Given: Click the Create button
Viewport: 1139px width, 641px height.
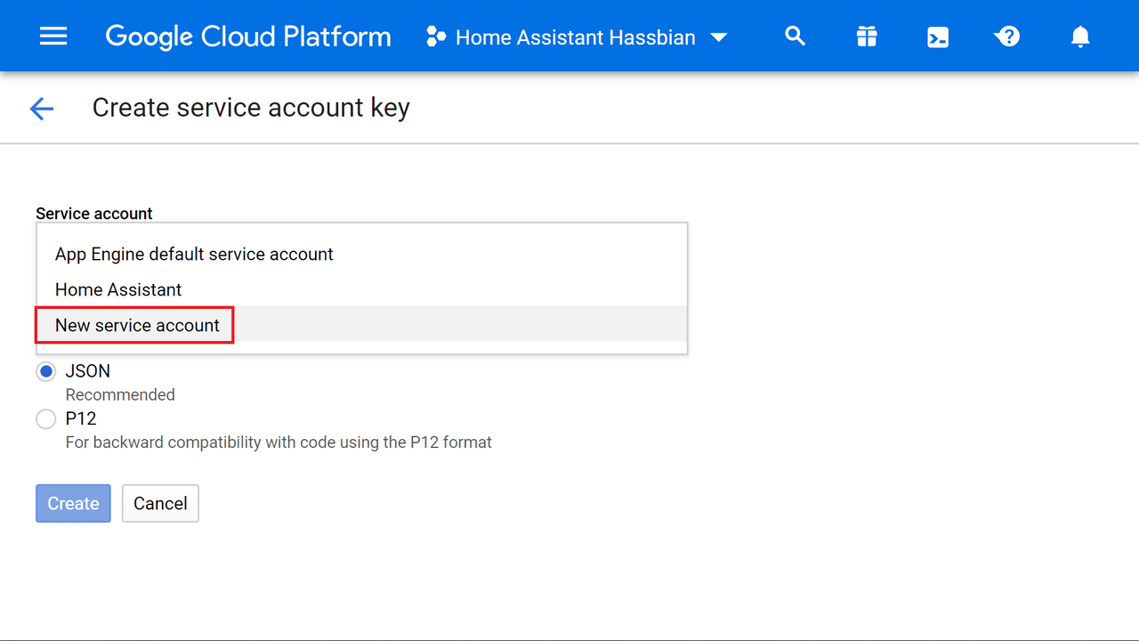Looking at the screenshot, I should coord(73,503).
